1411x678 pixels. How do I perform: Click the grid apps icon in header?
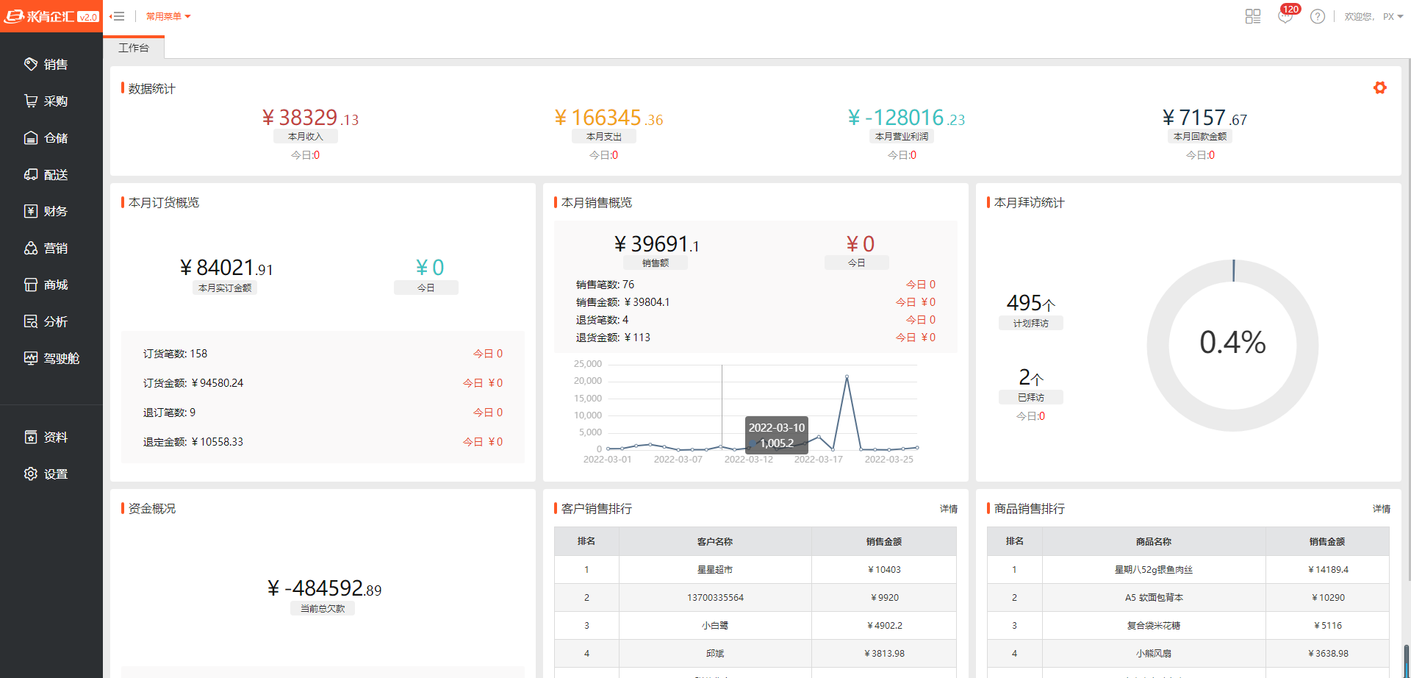(1253, 16)
